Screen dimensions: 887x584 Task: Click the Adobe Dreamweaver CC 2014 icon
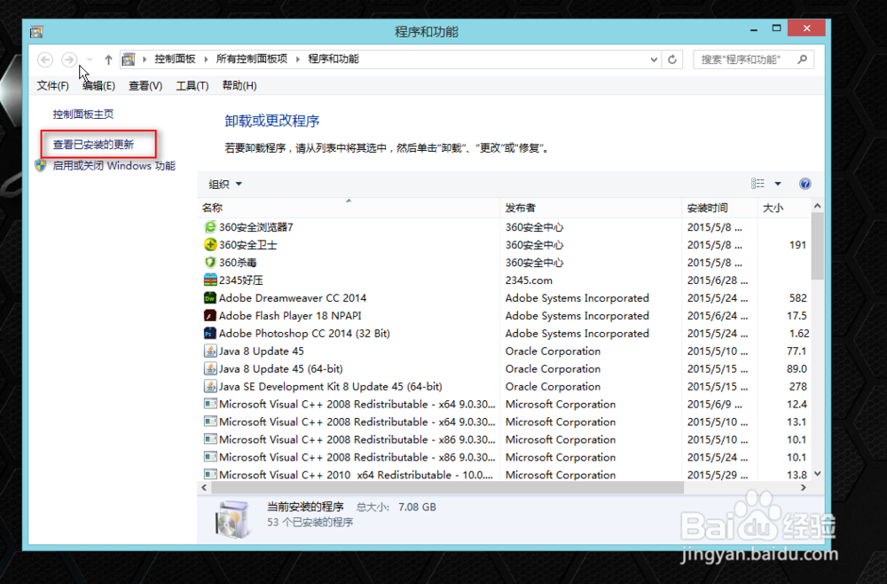pos(209,298)
